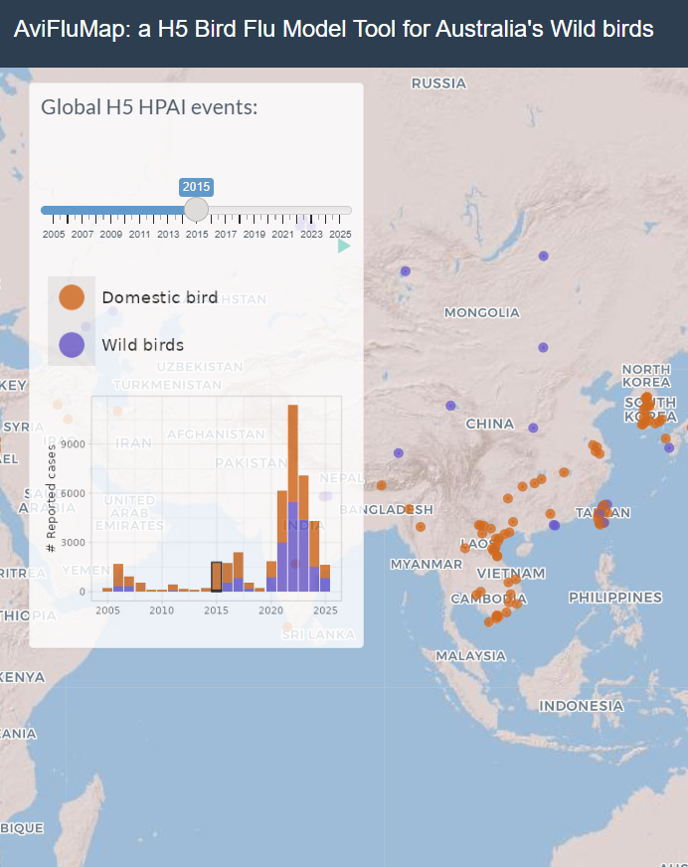Image resolution: width=688 pixels, height=867 pixels.
Task: Click the blue 2015 value bubble above slider
Action: 196,187
